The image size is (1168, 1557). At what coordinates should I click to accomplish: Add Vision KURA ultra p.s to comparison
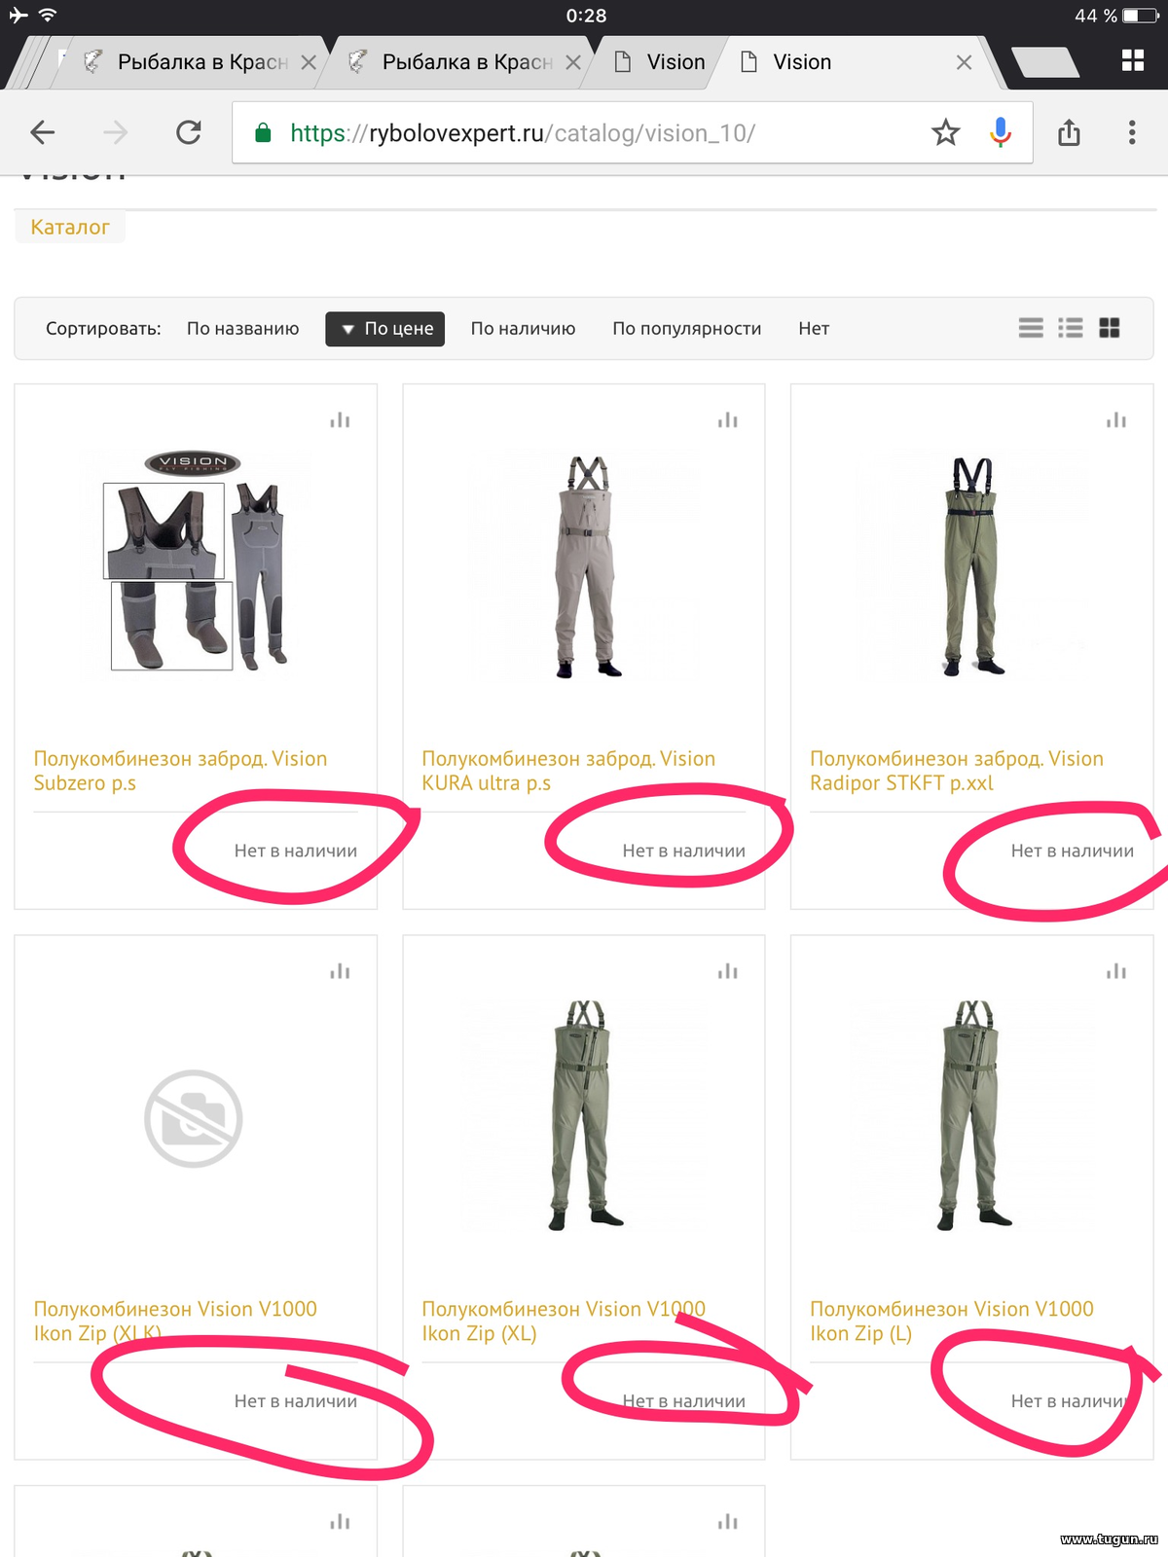coord(728,419)
